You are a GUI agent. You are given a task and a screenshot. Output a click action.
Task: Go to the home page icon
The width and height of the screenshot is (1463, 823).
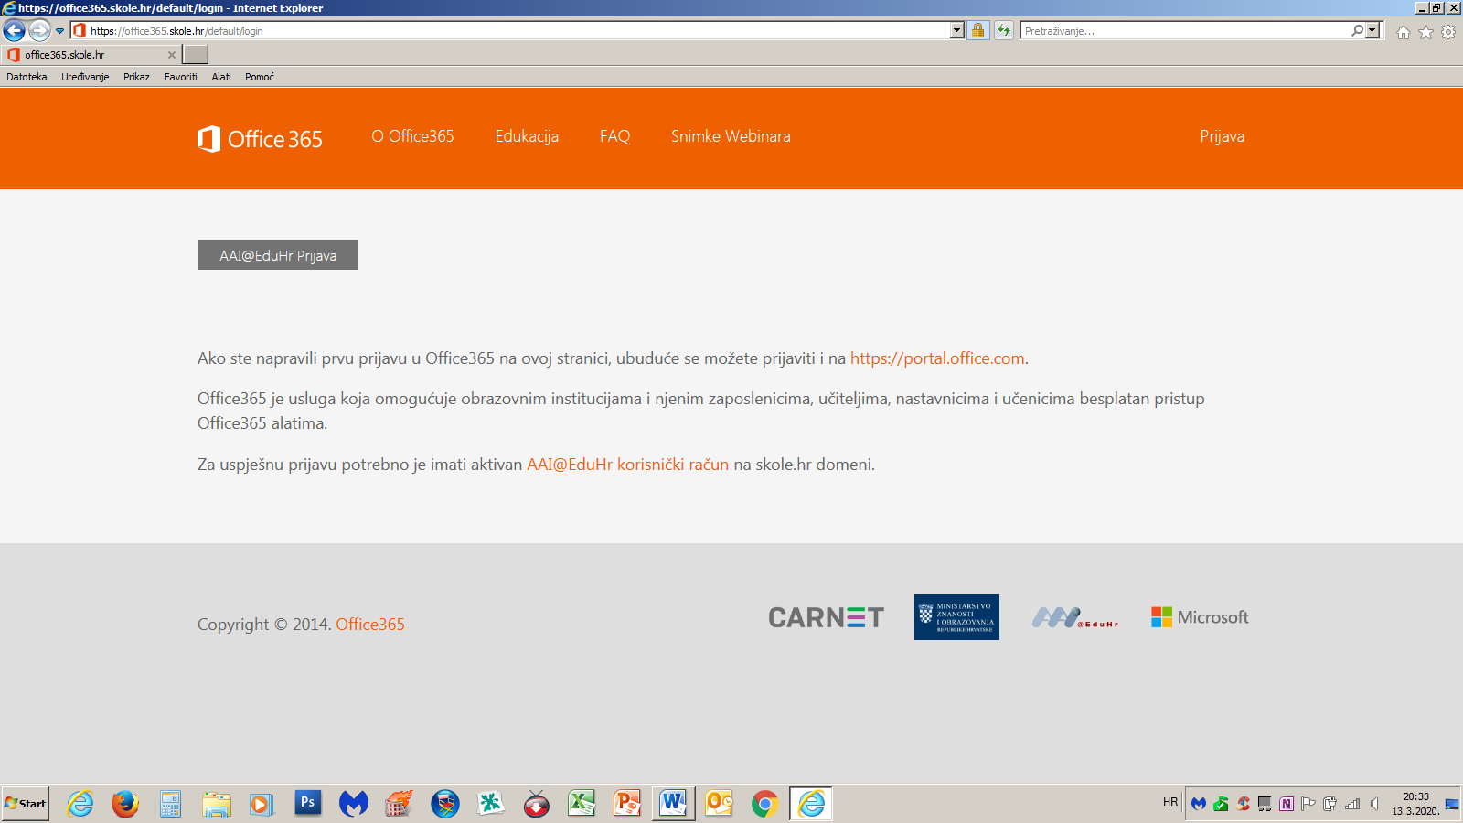1404,32
